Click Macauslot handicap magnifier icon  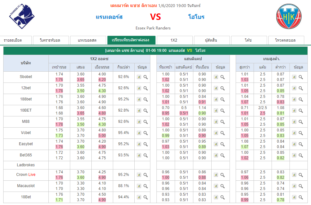coord(223,186)
